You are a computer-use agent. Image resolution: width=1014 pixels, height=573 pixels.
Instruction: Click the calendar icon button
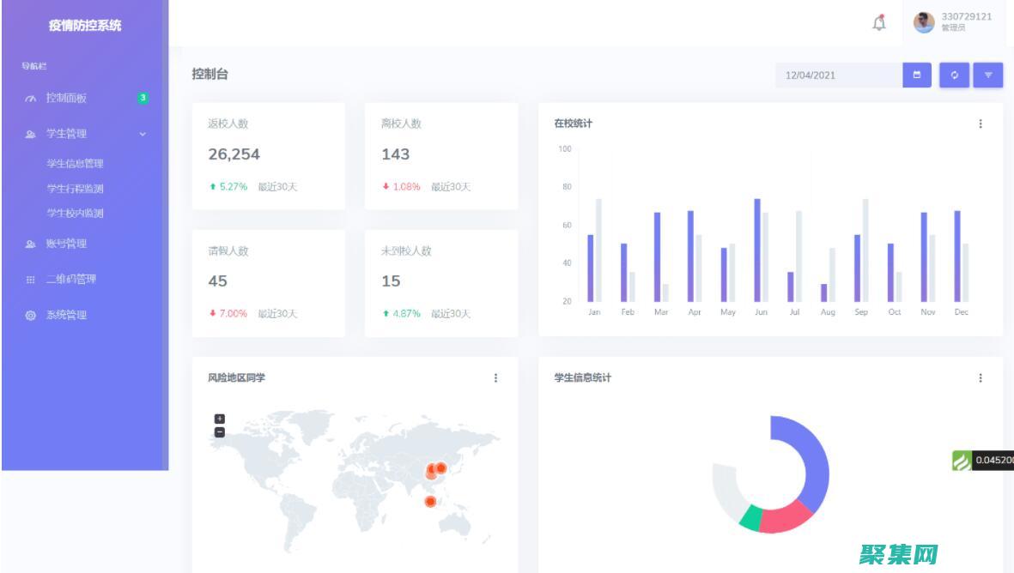(x=916, y=75)
